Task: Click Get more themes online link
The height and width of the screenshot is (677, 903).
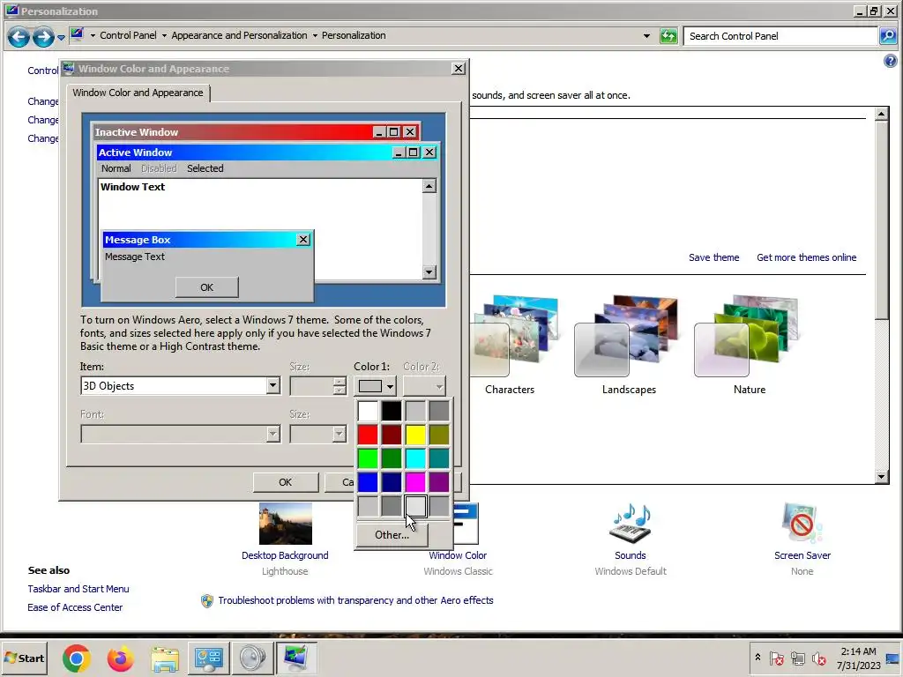Action: (x=806, y=258)
